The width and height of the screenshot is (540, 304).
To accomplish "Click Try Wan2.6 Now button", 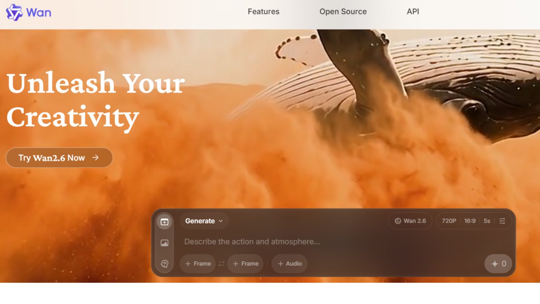I will pyautogui.click(x=59, y=157).
